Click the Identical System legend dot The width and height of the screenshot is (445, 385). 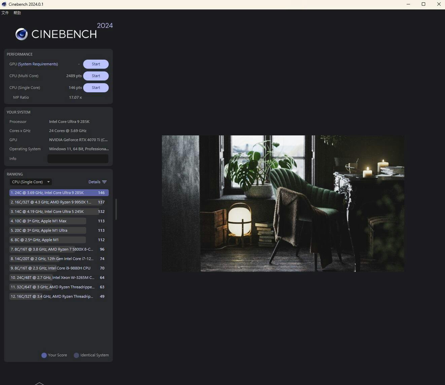[x=76, y=355]
